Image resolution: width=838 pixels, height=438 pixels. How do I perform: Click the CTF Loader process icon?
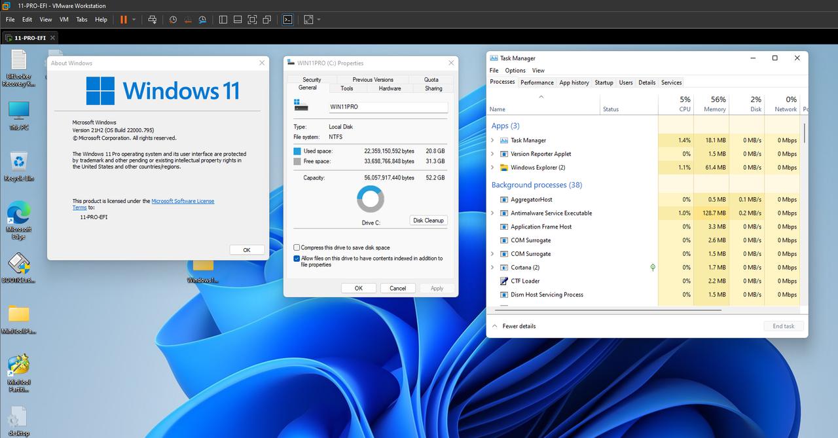click(x=504, y=281)
